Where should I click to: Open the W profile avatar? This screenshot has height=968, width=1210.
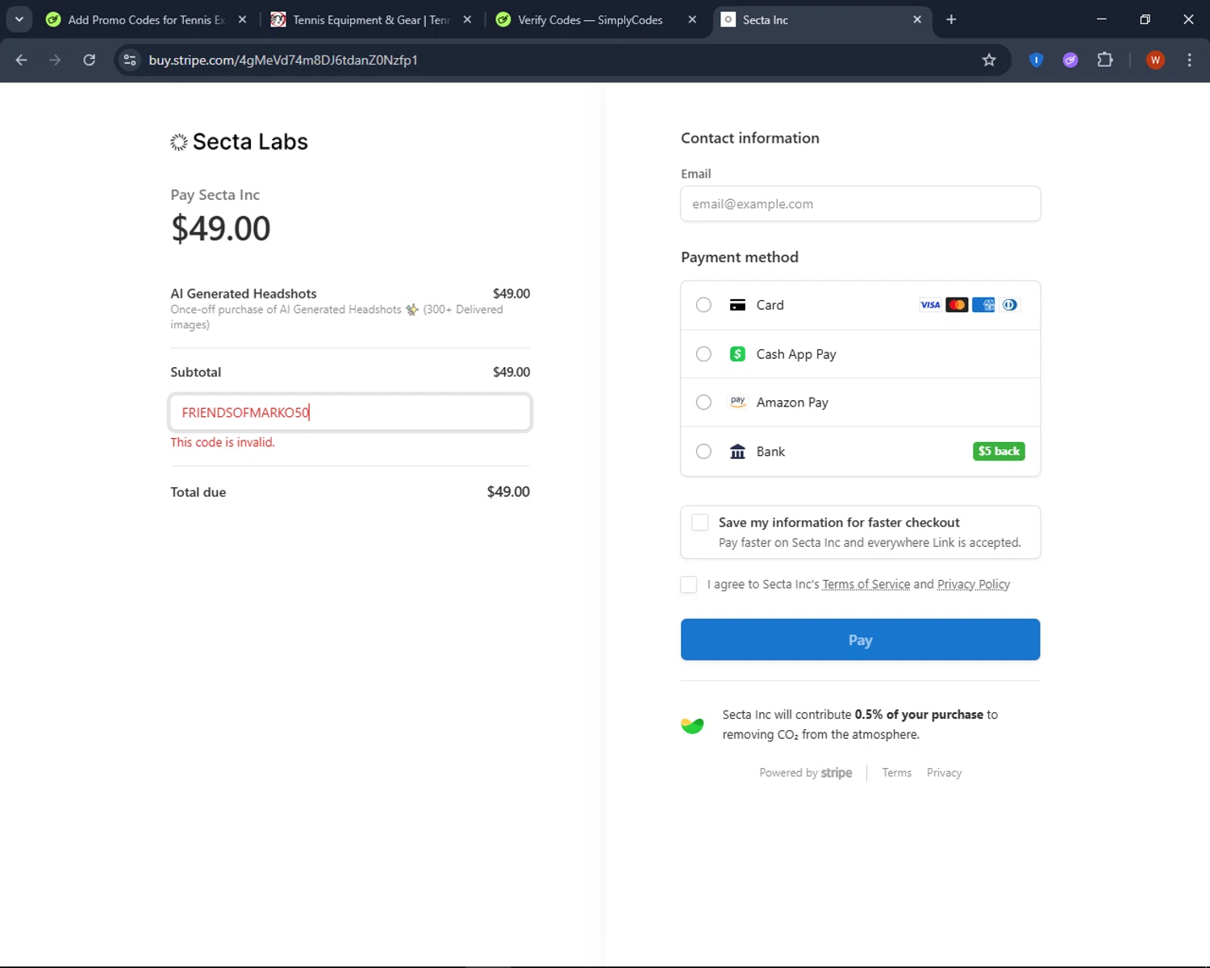tap(1155, 60)
